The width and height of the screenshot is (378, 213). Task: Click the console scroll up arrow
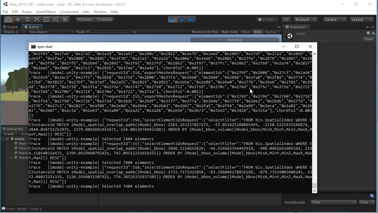[315, 54]
